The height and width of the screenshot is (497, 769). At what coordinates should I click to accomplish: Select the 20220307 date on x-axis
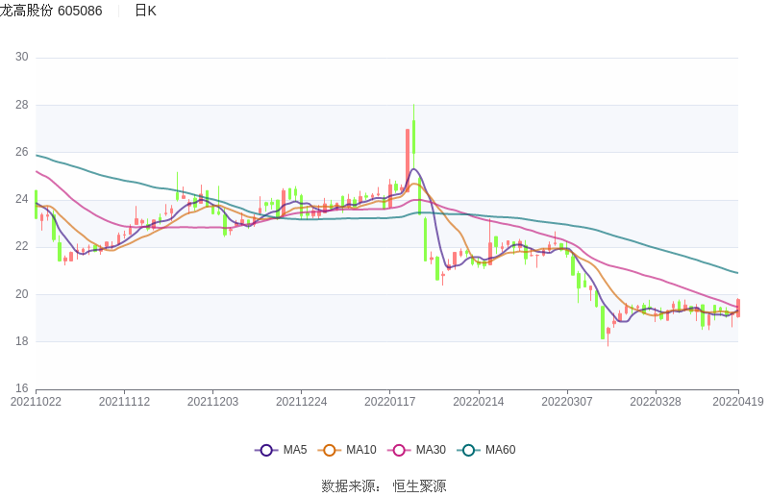[x=566, y=402]
